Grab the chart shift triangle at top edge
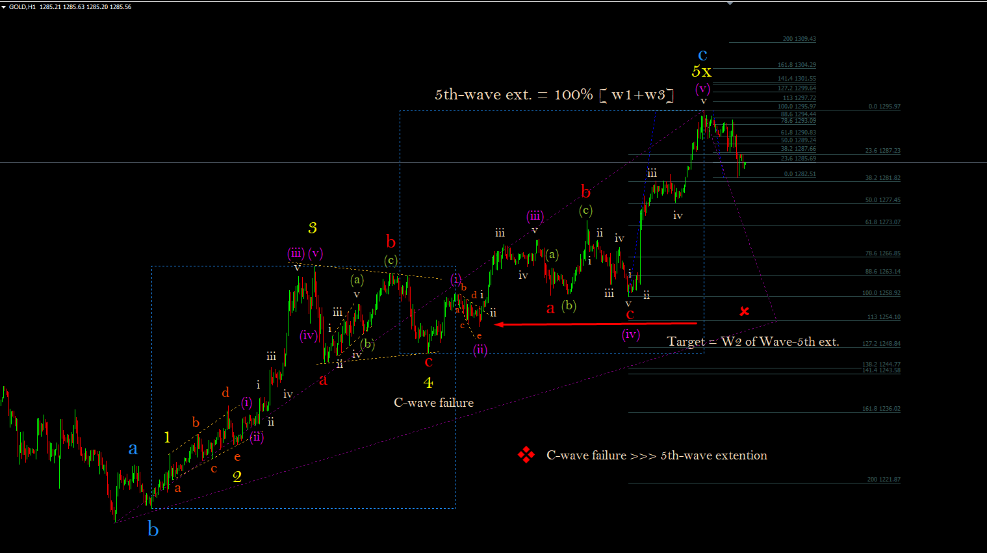987x553 pixels. click(730, 3)
